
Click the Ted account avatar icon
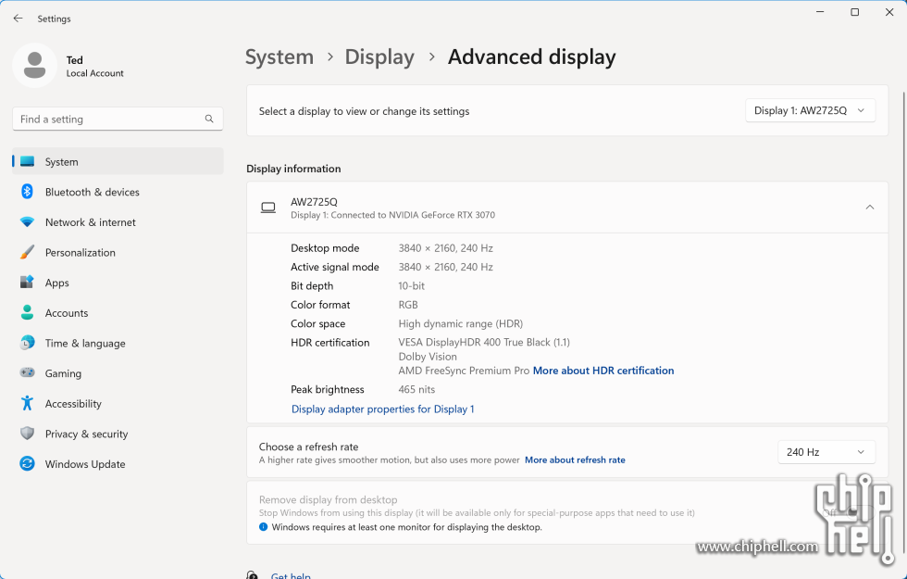point(35,66)
